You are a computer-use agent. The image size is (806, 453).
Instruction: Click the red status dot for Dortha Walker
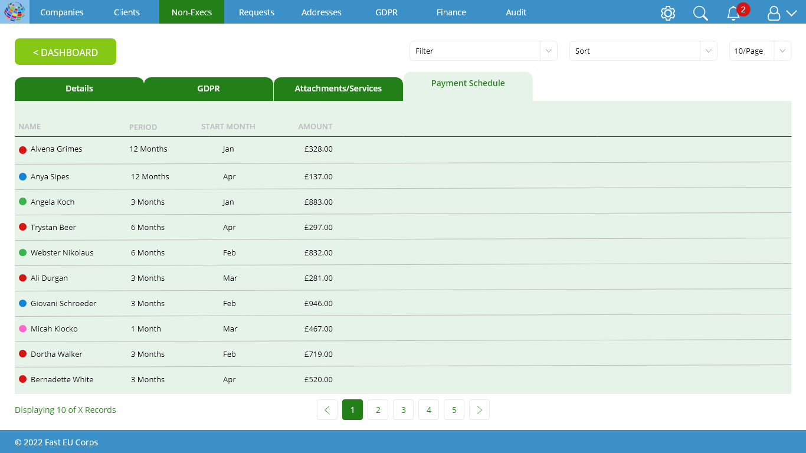23,354
